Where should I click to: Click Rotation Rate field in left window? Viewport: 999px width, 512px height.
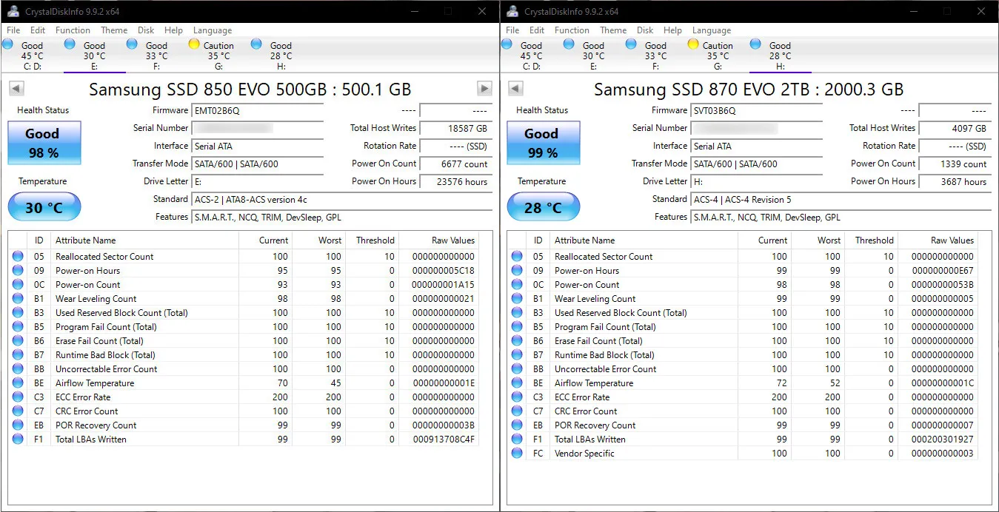pos(456,146)
